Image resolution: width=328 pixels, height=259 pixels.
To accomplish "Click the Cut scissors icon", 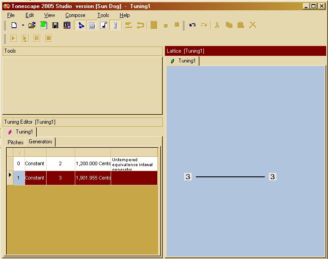I will (217, 25).
